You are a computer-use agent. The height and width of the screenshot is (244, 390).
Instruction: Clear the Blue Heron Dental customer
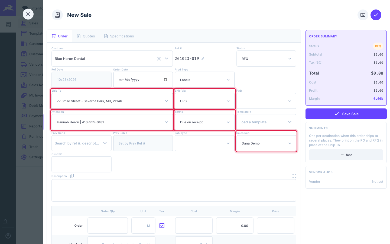(159, 59)
